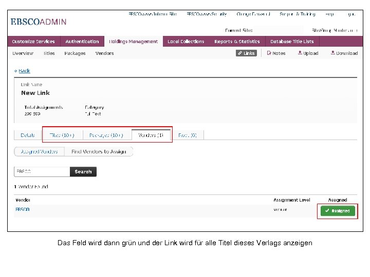Click the Logout link at the top right

click(x=351, y=14)
